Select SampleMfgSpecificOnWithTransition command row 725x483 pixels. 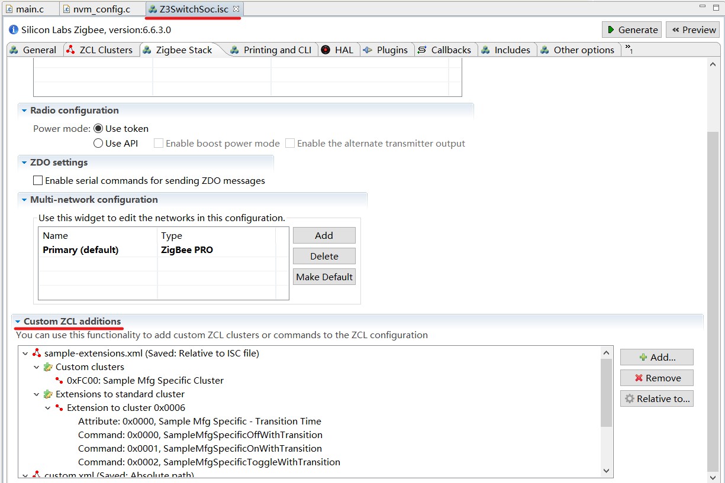[x=200, y=449]
